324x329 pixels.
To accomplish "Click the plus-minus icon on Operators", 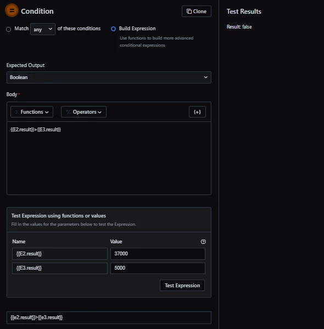I will 68,112.
